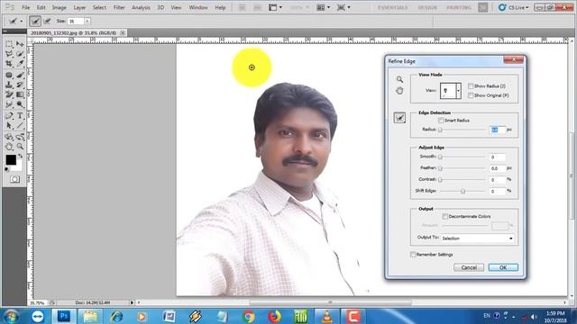
Task: Select the Pen tool
Action: click(x=9, y=116)
